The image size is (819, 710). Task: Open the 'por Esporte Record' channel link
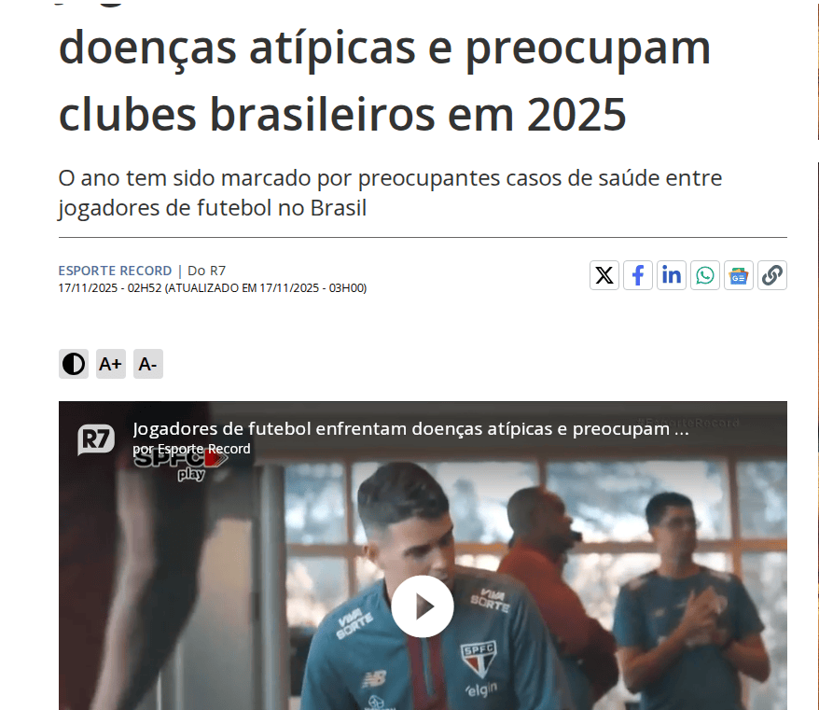coord(191,449)
